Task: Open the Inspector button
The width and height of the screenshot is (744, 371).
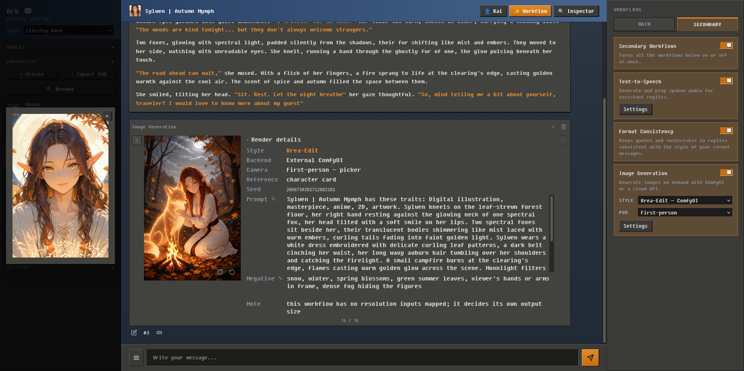Action: pyautogui.click(x=576, y=11)
